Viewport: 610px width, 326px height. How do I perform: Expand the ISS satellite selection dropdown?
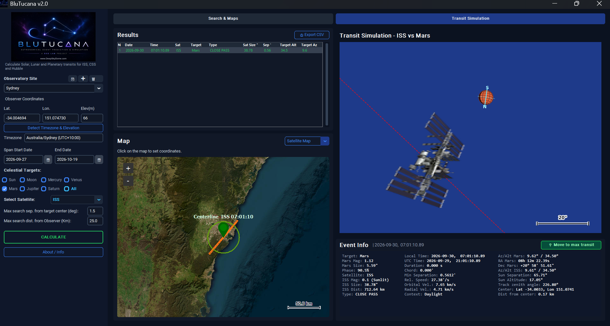click(99, 200)
